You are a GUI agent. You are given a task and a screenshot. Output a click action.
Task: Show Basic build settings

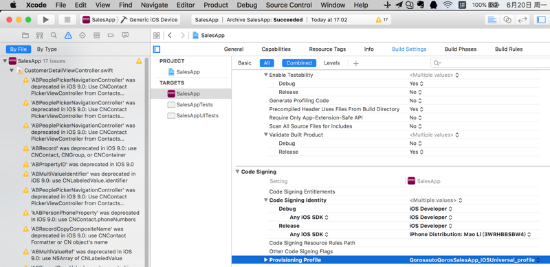point(245,63)
